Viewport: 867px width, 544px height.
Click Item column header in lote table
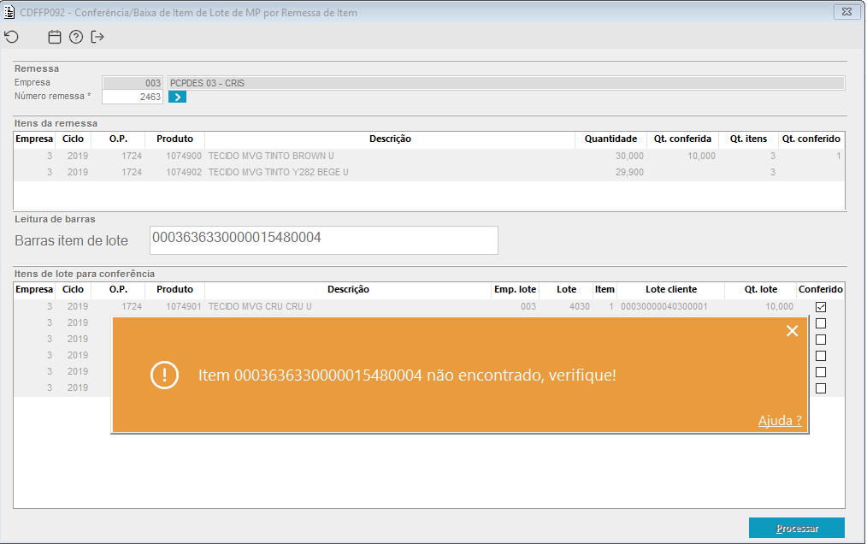coord(605,289)
